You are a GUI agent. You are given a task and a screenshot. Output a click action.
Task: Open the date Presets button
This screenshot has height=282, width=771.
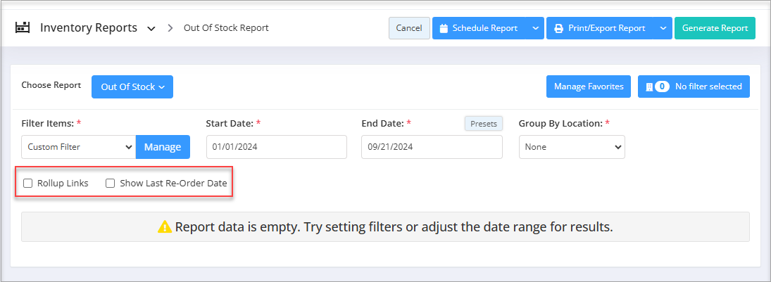[x=484, y=124]
